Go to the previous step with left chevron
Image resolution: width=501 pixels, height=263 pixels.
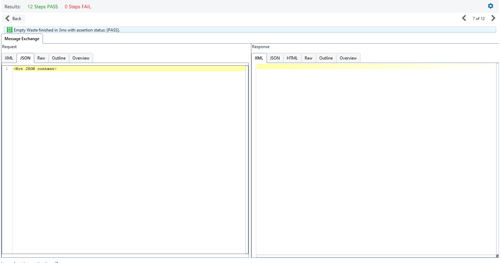pos(464,18)
